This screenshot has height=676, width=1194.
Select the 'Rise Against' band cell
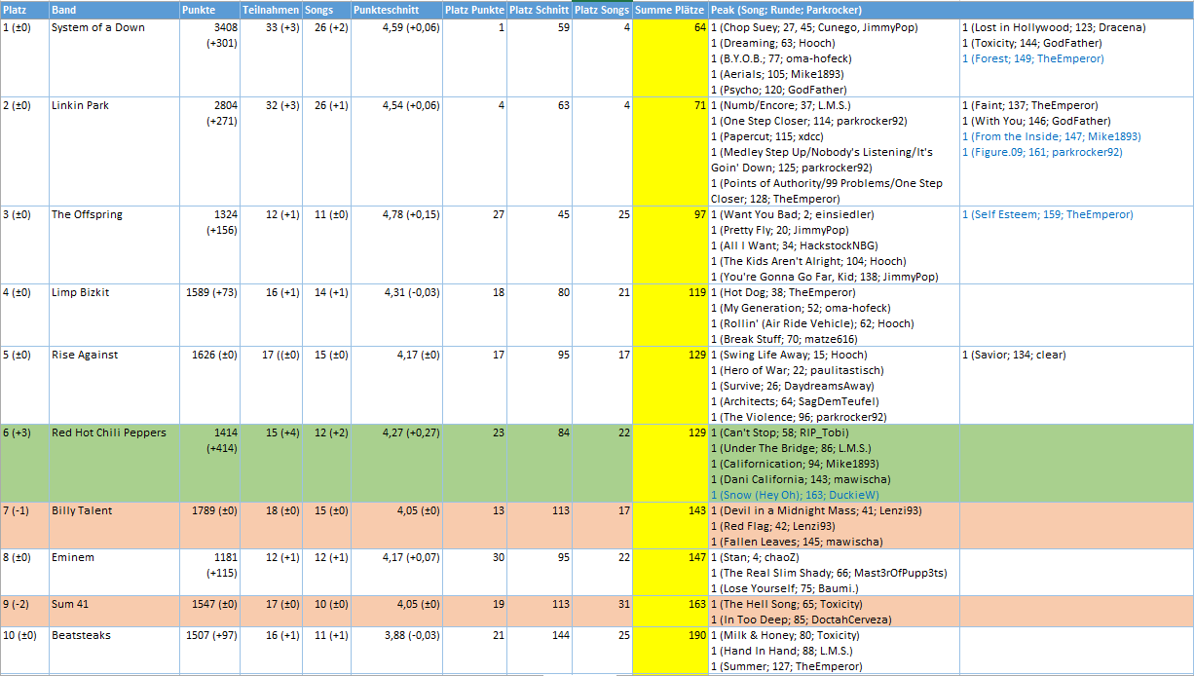pyautogui.click(x=114, y=386)
